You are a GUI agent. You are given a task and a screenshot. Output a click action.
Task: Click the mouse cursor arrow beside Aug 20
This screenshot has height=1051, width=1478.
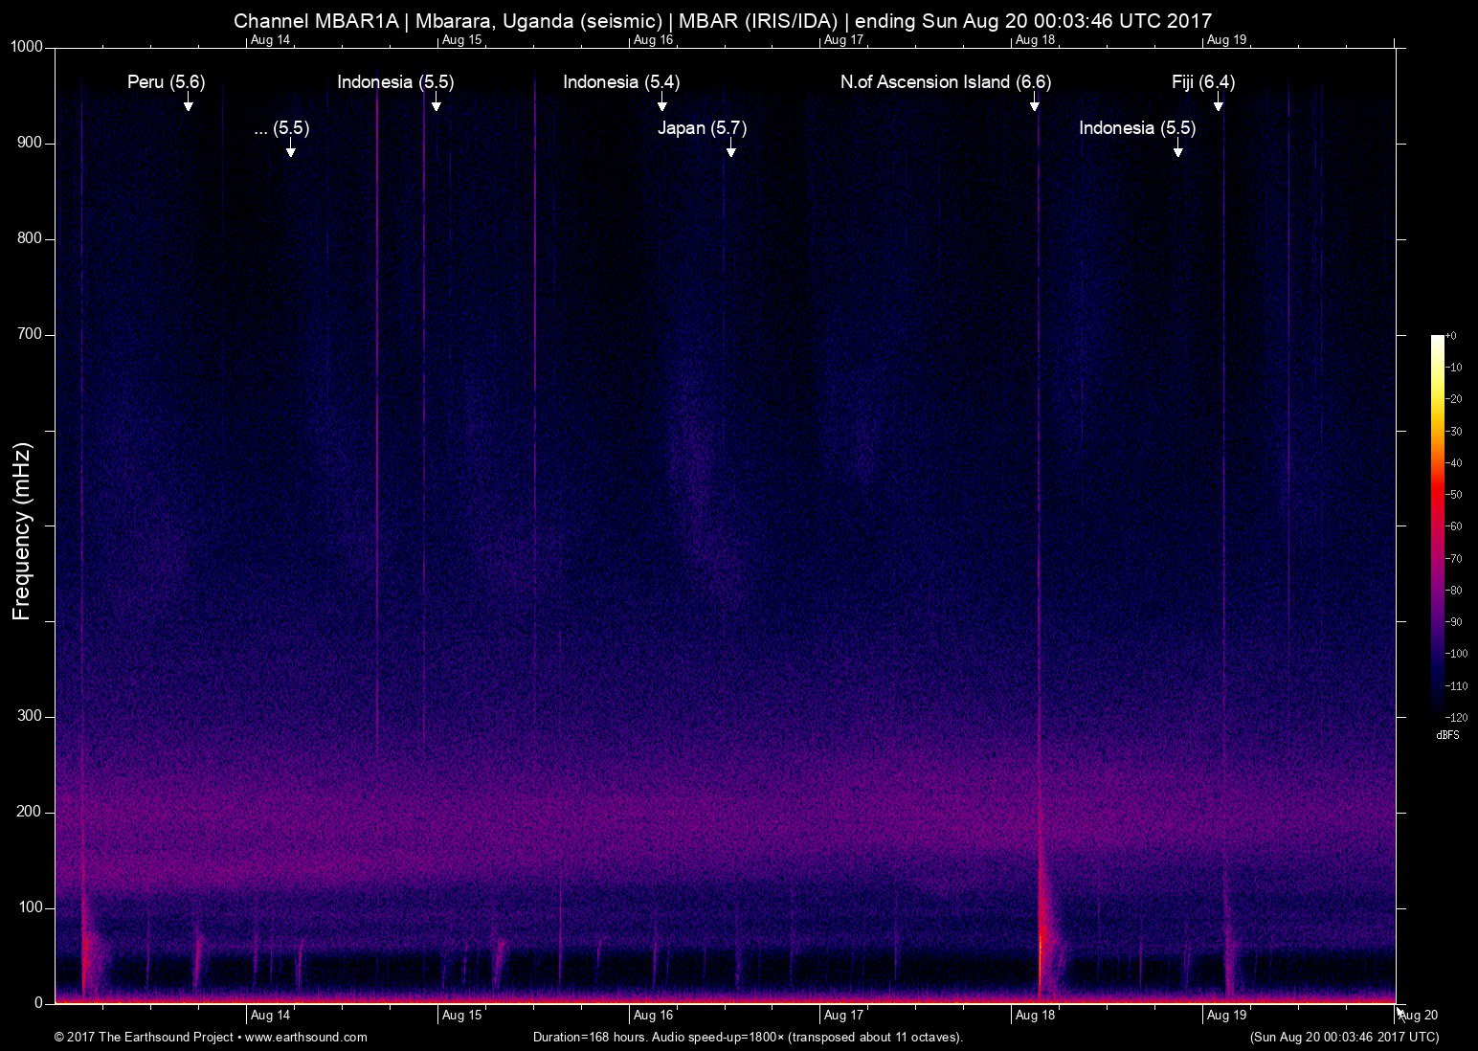1400,1012
